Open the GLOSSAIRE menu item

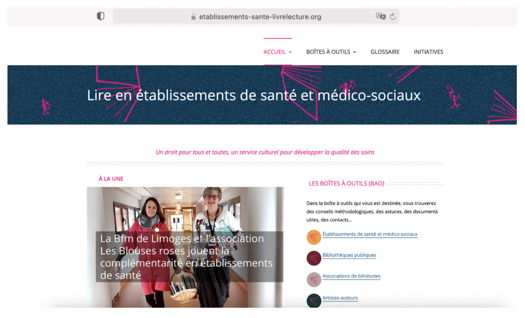(385, 52)
